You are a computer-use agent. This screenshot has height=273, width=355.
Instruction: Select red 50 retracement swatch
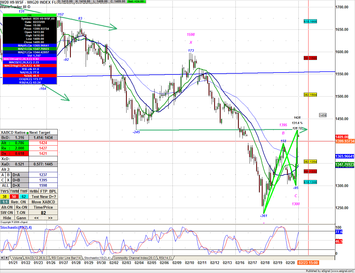point(14,197)
